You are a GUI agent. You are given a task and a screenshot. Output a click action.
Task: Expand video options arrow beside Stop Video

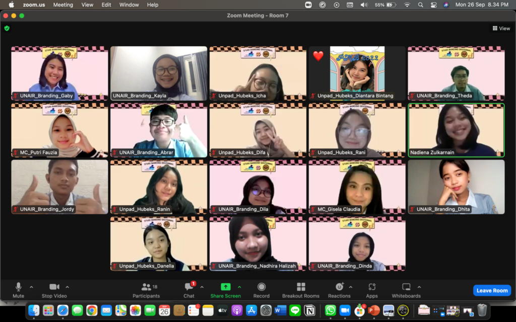[68, 287]
